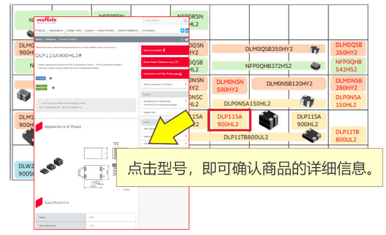Click the Send your inquiry button
Screen dimensions: 386x235
coord(163,50)
